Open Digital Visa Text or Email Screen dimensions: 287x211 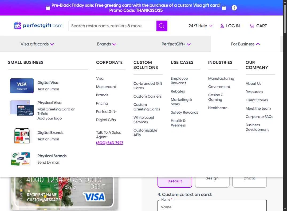48,86
